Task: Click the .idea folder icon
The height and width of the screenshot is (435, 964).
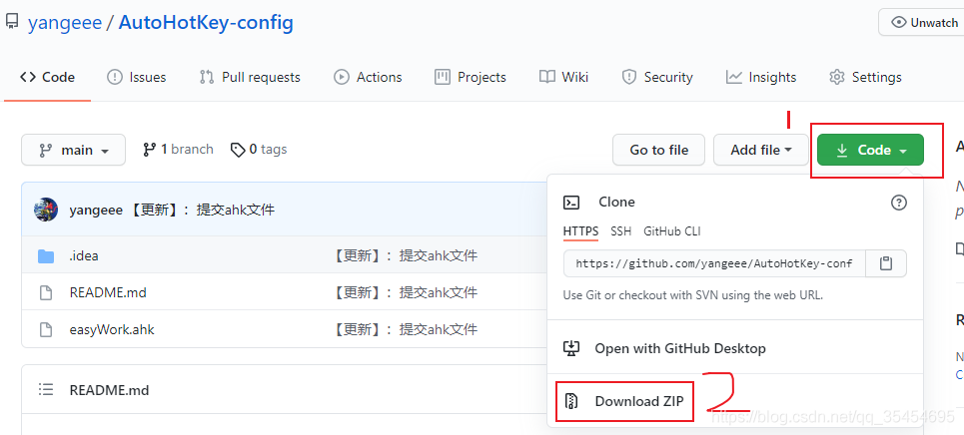Action: pos(46,255)
